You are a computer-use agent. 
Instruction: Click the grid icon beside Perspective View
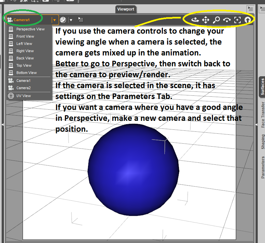pos(11,29)
